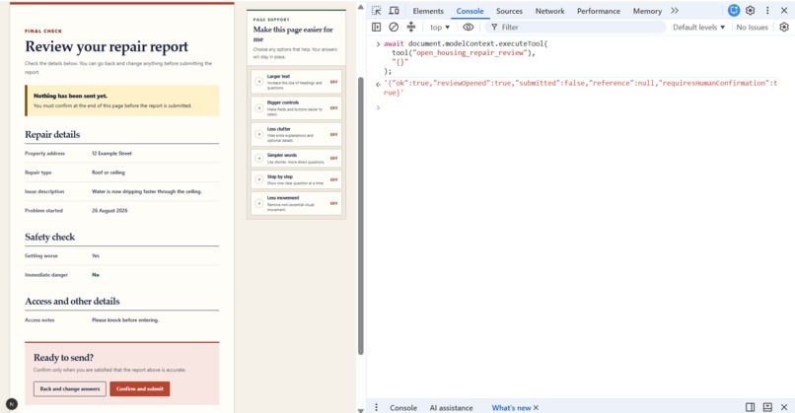Click Back and change answers

coord(70,388)
